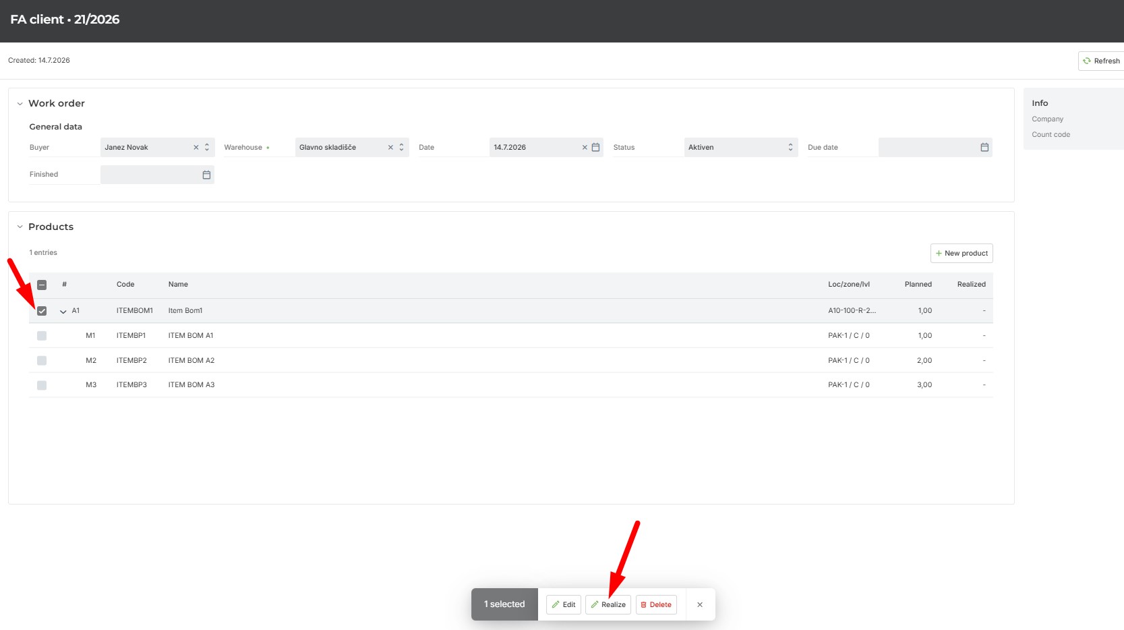The image size is (1124, 630).
Task: Clear the Date field 14.7.2026
Action: [585, 147]
